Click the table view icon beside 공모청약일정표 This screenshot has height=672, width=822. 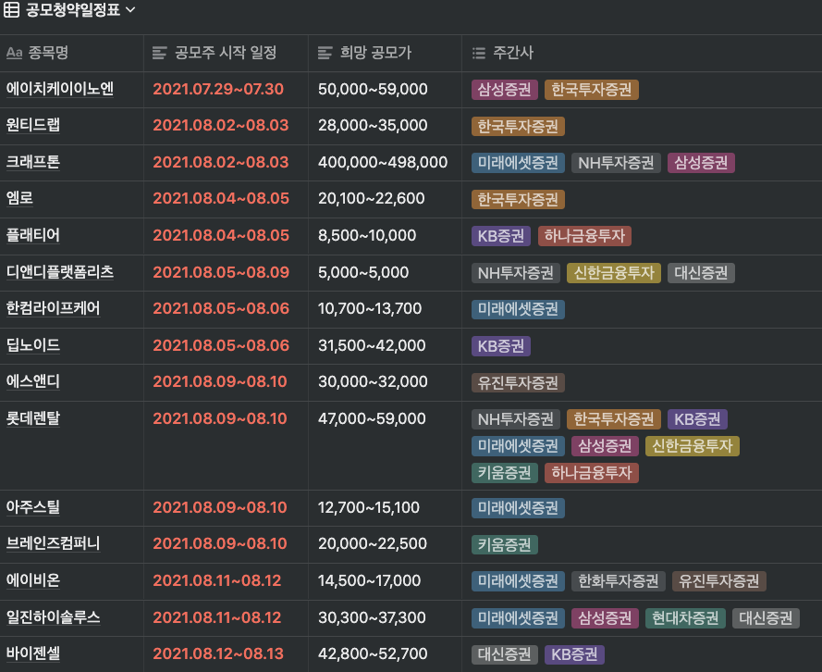(11, 10)
